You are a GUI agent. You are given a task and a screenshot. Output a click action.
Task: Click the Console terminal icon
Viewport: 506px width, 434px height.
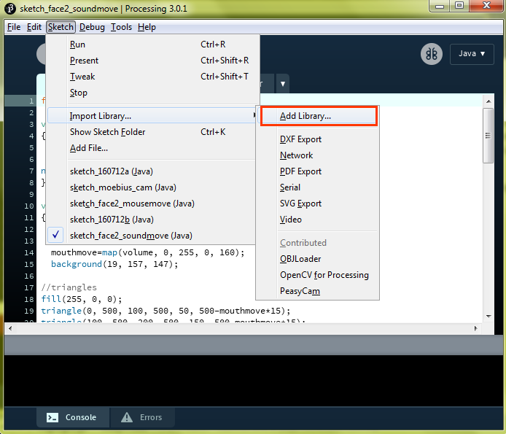pyautogui.click(x=52, y=417)
